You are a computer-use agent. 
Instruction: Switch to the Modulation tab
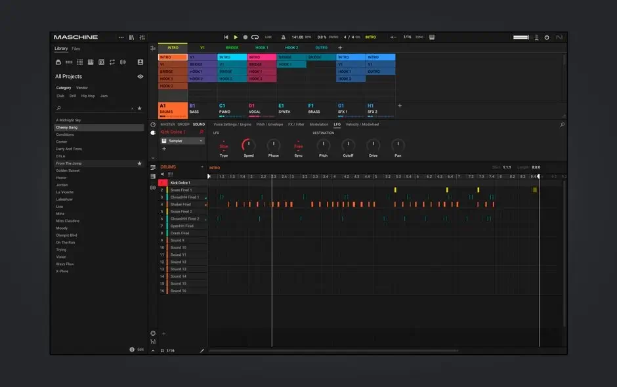pyautogui.click(x=319, y=124)
